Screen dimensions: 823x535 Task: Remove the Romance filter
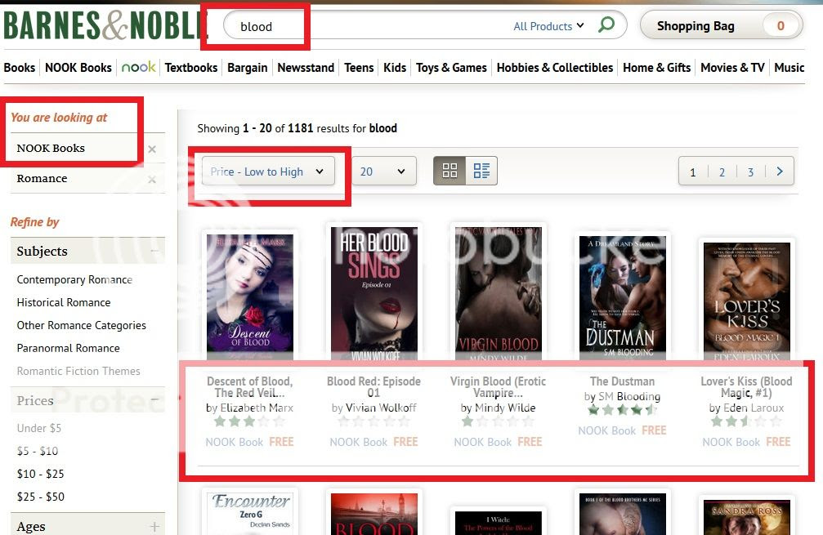pos(152,180)
